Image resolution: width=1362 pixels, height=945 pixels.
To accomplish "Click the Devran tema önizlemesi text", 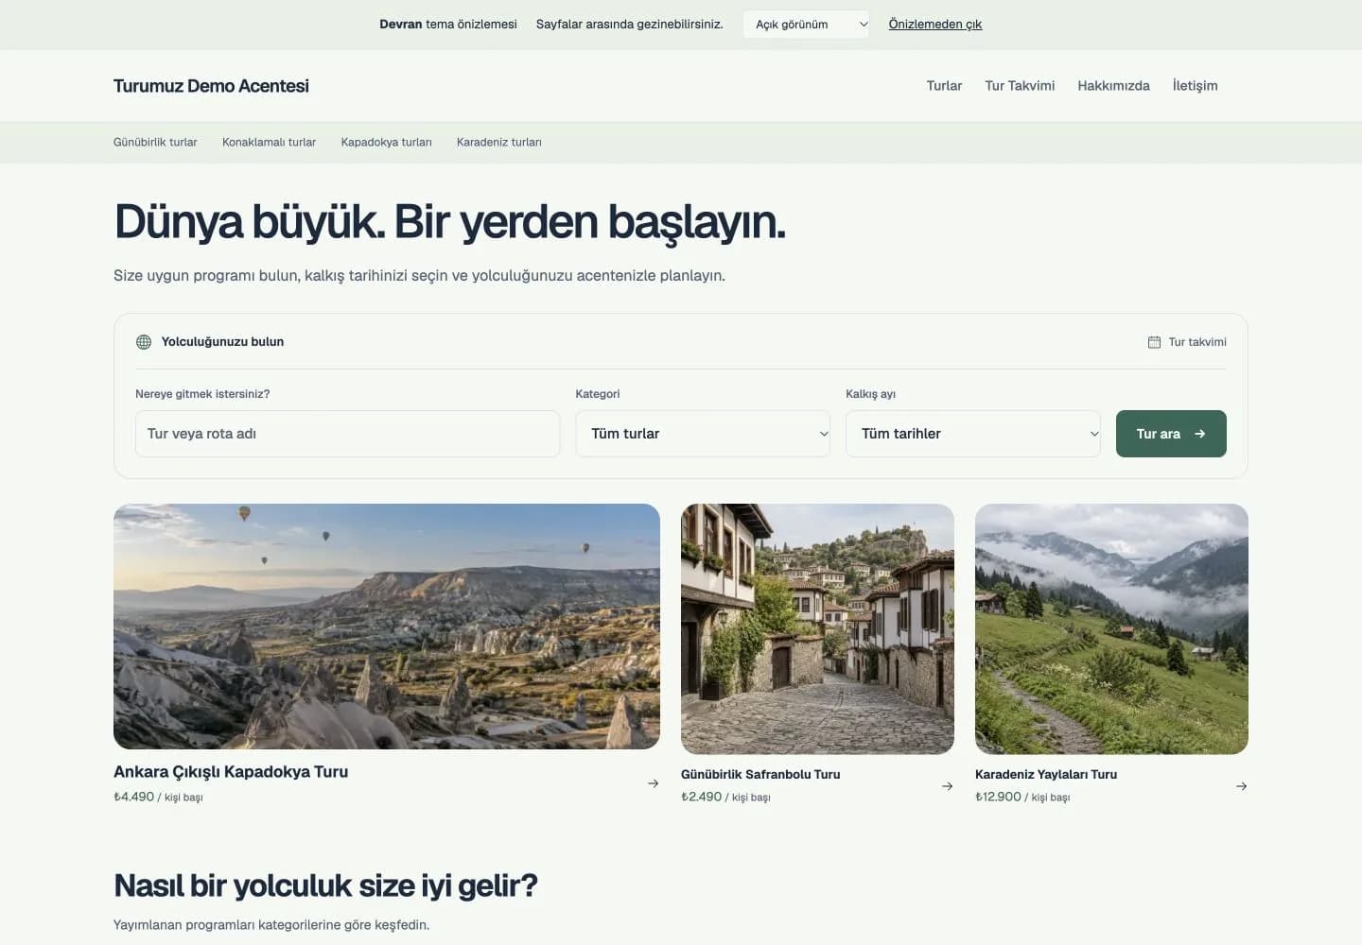I will point(448,25).
